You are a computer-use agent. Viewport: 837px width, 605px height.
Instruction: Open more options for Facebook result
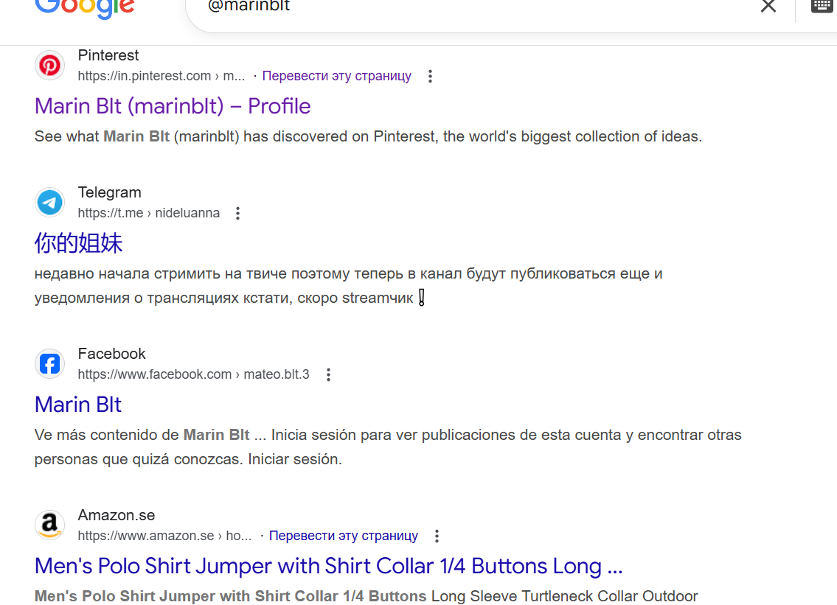point(329,374)
